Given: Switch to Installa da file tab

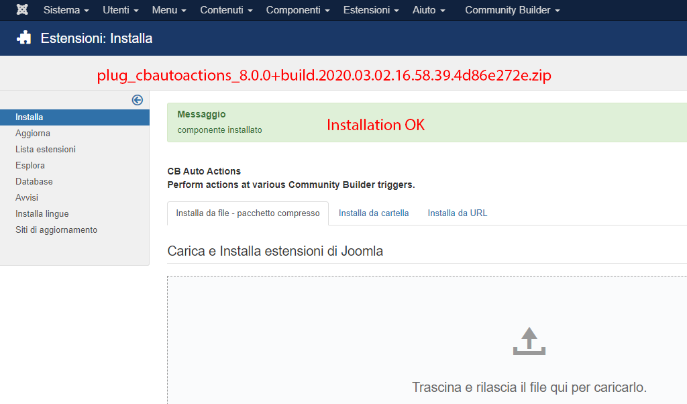Looking at the screenshot, I should pyautogui.click(x=248, y=213).
